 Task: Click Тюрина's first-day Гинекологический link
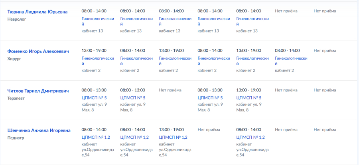pos(98,21)
